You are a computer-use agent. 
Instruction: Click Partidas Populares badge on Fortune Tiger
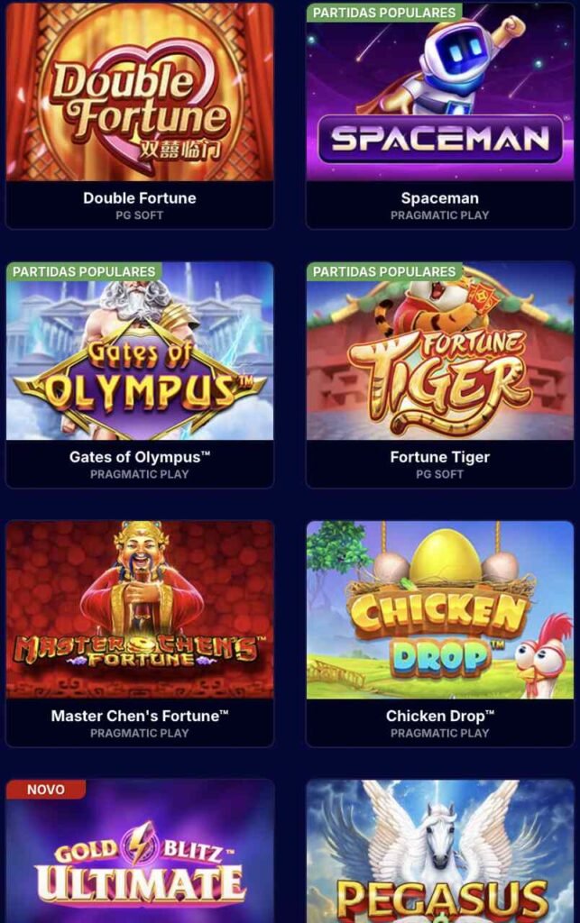[x=384, y=271]
